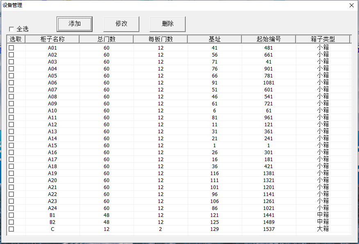Click the 添加 button

click(75, 24)
